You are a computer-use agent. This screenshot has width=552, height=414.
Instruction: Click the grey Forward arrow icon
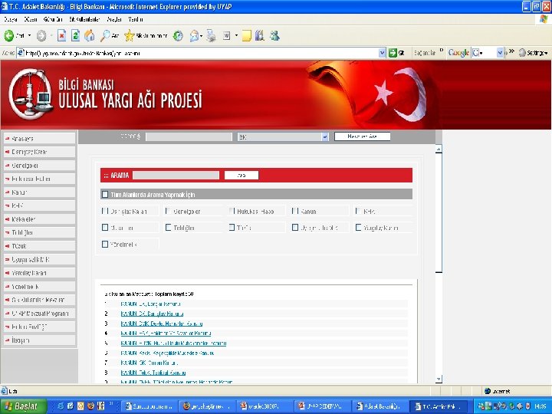pos(41,35)
